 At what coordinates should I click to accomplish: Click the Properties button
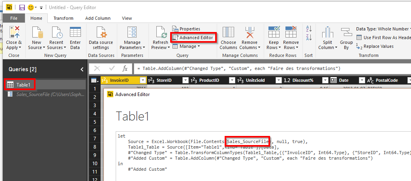pyautogui.click(x=186, y=29)
